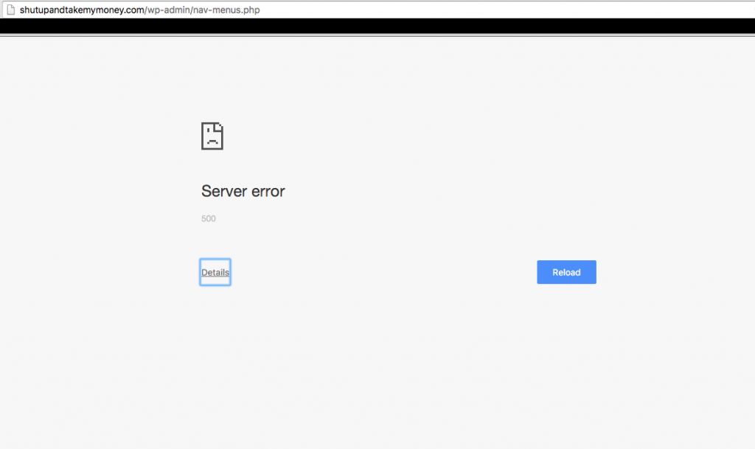Click the blank area between Details and Reload
The image size is (755, 449).
(383, 273)
